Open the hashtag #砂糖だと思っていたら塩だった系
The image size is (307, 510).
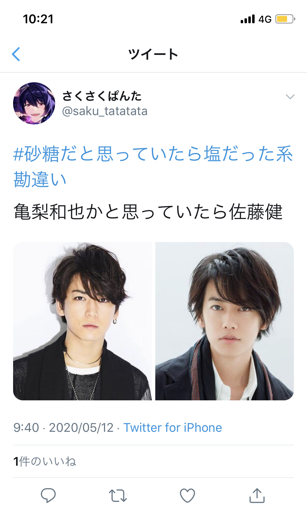pos(153,154)
